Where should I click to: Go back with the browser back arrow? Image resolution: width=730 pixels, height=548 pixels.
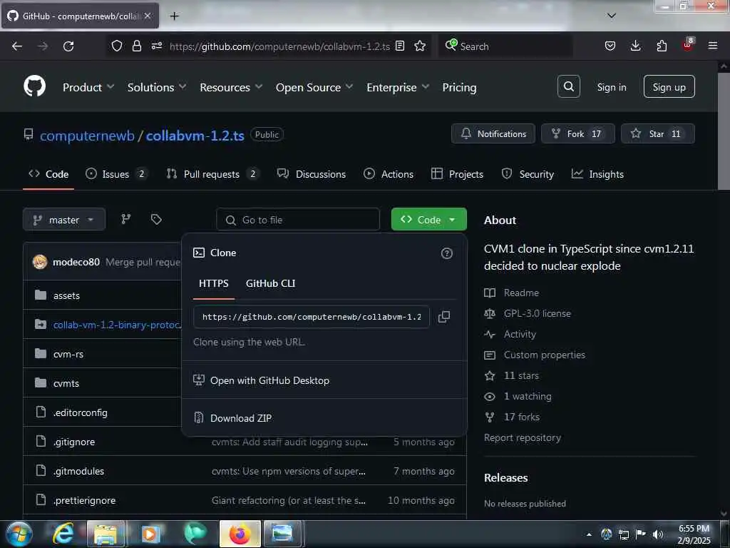click(17, 46)
